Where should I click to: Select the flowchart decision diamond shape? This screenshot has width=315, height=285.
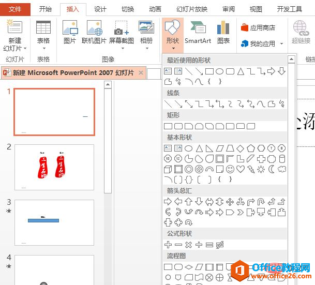tap(188, 267)
